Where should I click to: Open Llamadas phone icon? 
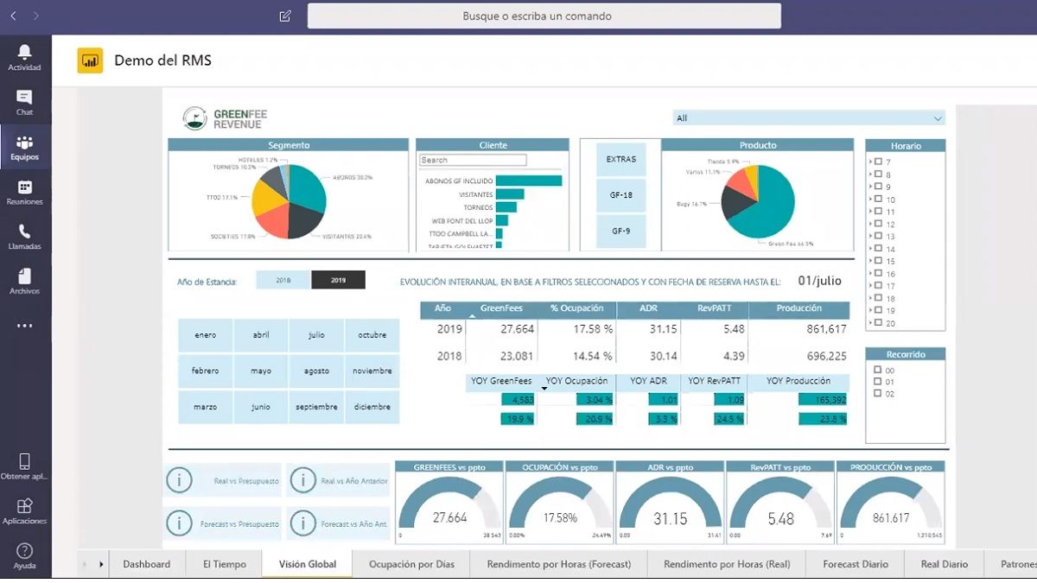24,231
